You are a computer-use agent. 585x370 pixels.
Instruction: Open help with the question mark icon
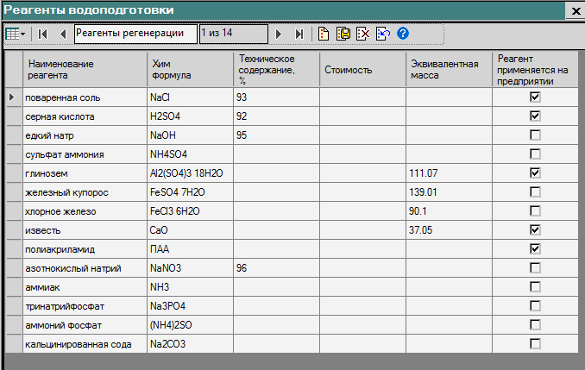coord(402,34)
